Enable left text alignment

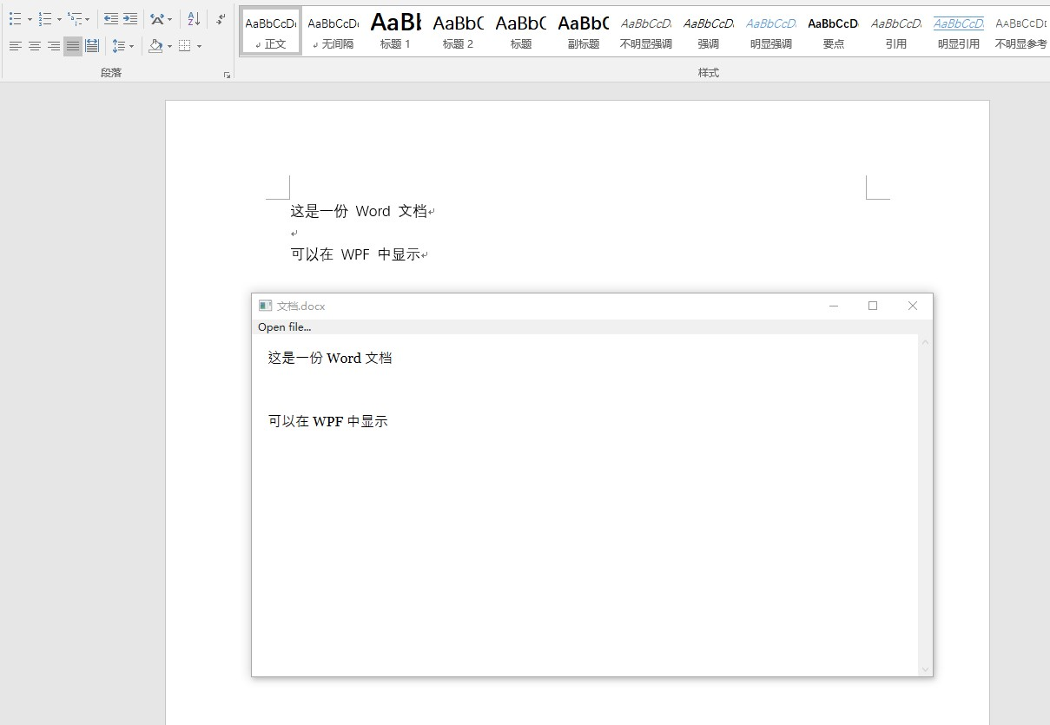coord(15,46)
